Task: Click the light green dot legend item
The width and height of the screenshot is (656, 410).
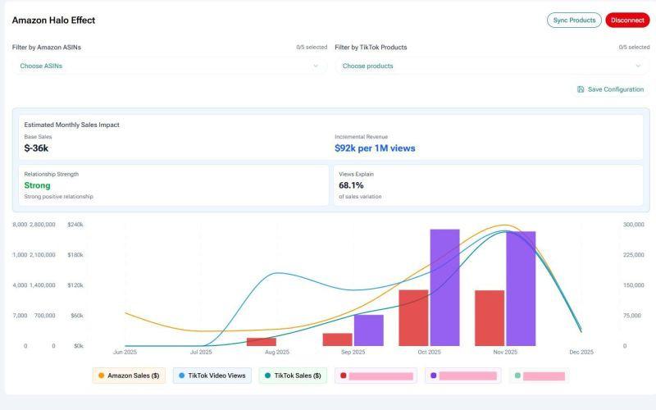Action: (x=517, y=376)
